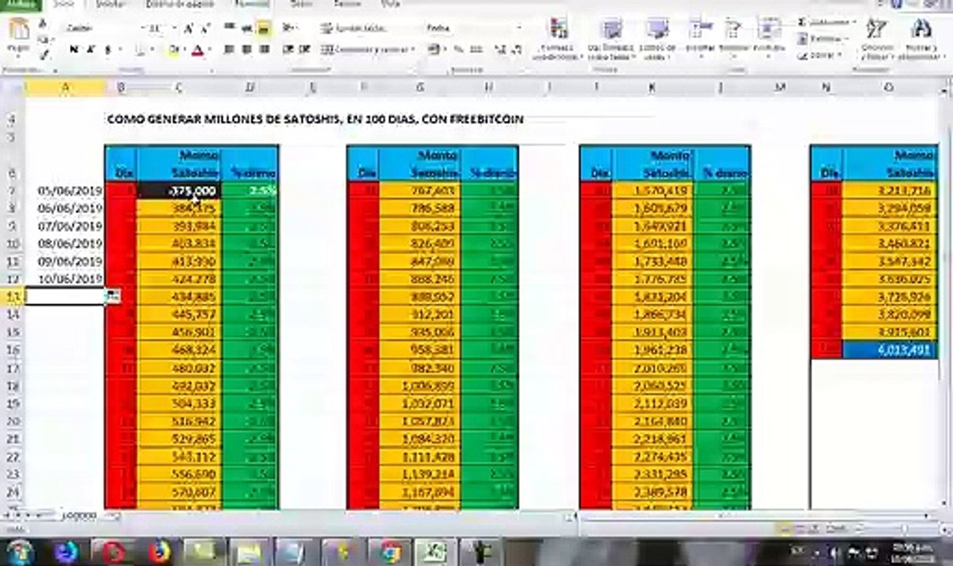Click Buscar y seleccionar binoculars icon
The width and height of the screenshot is (953, 566).
click(x=921, y=29)
